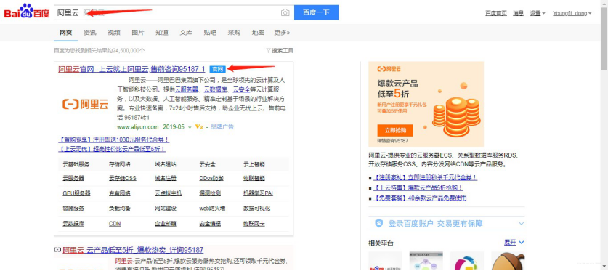Open the 网站建设 link

point(165,209)
